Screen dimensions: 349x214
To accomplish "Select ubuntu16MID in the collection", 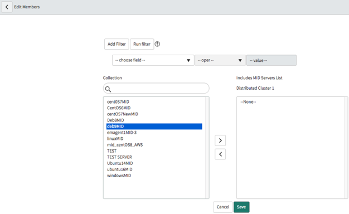I will 154,169.
